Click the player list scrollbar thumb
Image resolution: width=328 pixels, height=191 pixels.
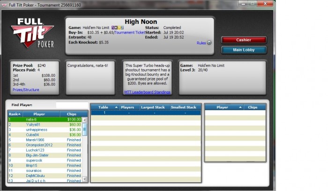pyautogui.click(x=85, y=129)
